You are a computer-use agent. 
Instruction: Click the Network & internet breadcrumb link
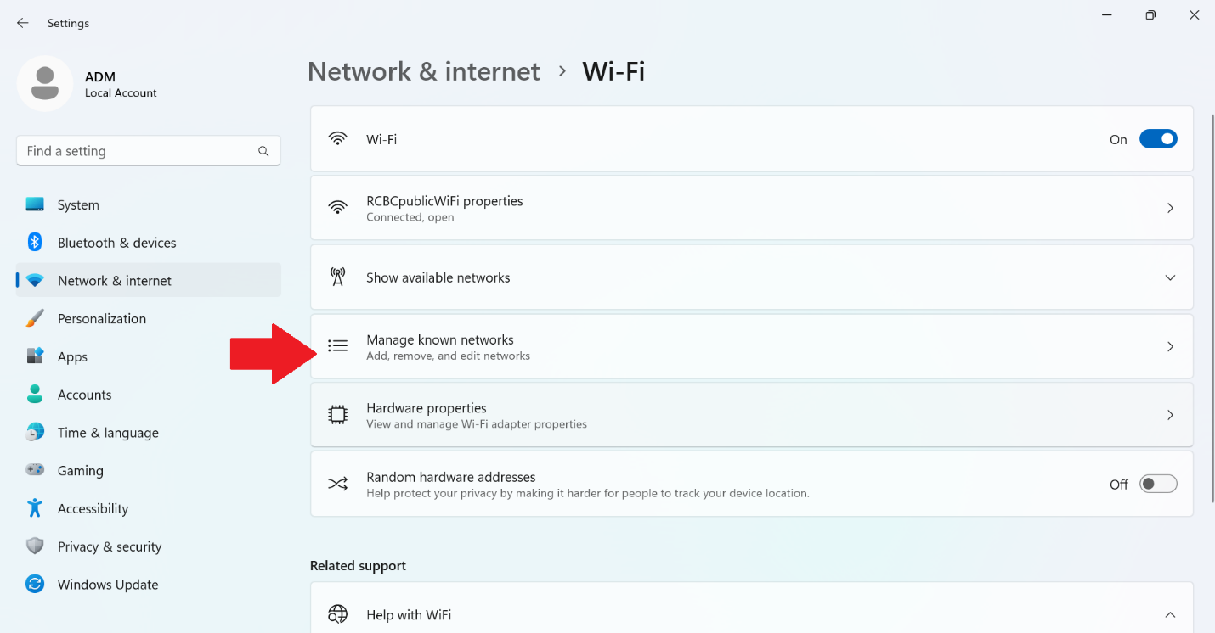tap(423, 71)
